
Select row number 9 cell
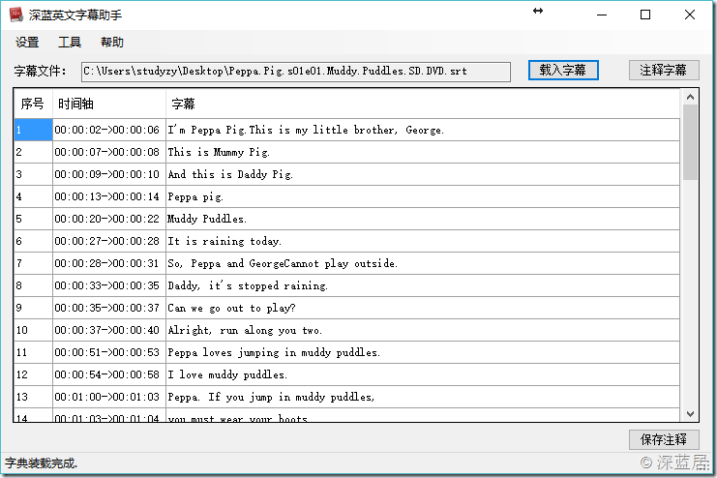click(33, 308)
